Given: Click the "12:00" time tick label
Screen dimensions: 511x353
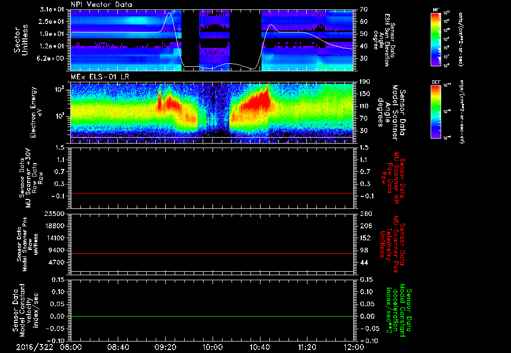Looking at the screenshot, I should 354,347.
